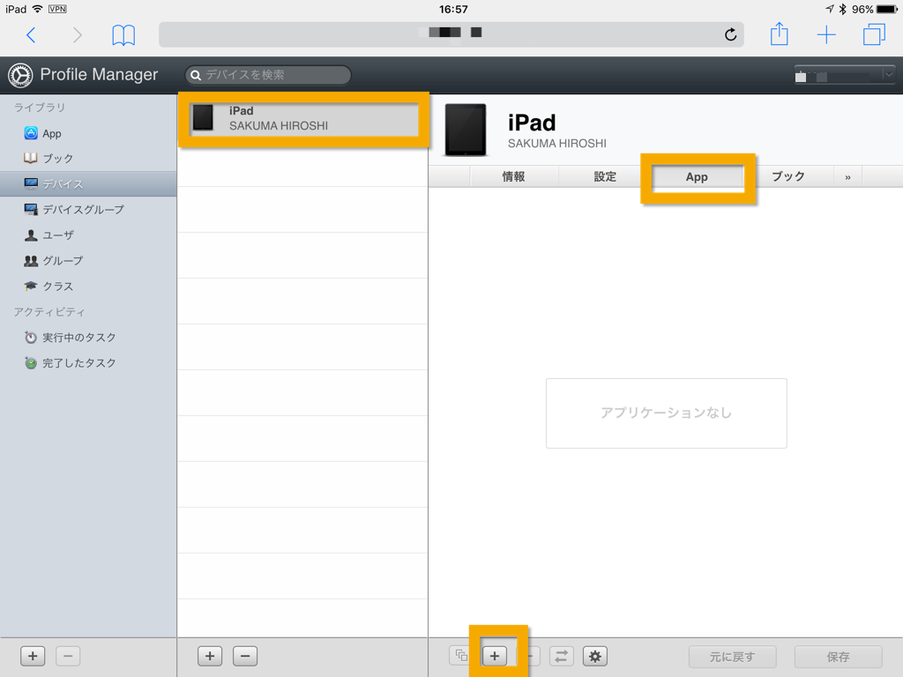Switch to the App tab
The width and height of the screenshot is (903, 677).
point(697,177)
